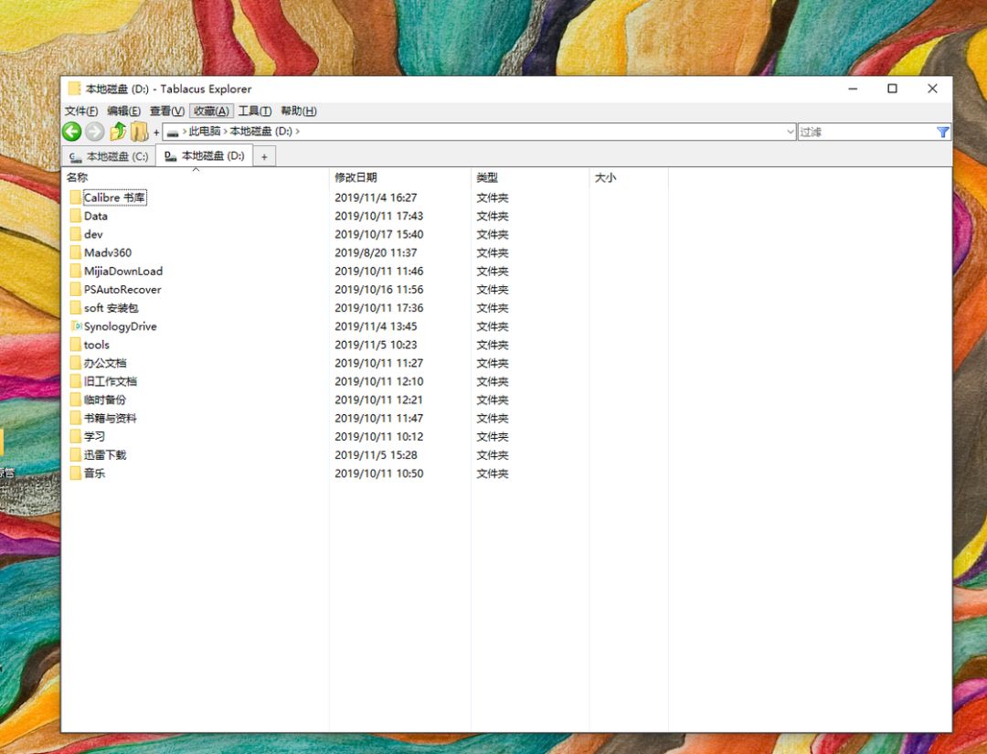Viewport: 987px width, 754px height.
Task: Click the two-folders icon in toolbar
Action: [x=139, y=132]
